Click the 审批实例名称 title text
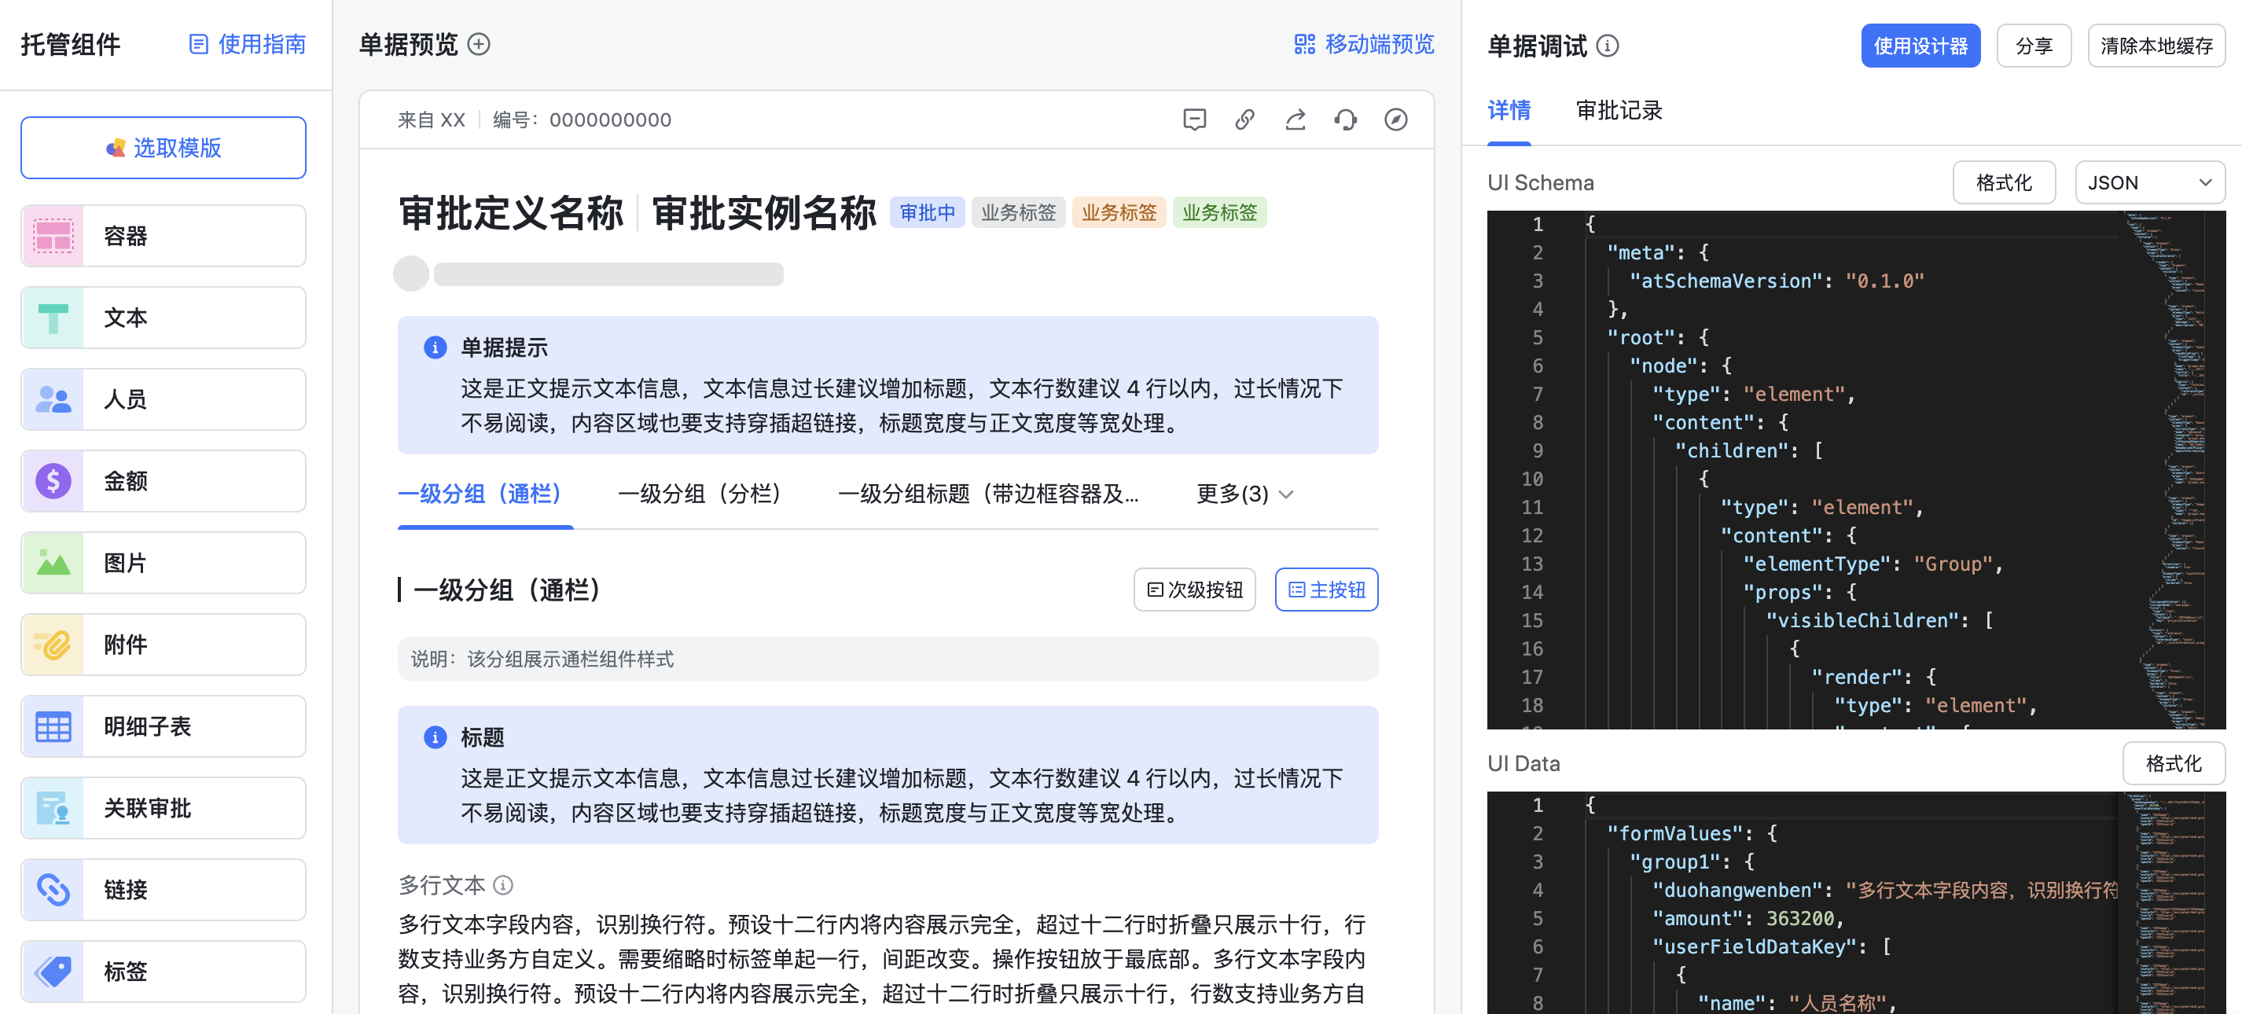Image resolution: width=2242 pixels, height=1014 pixels. (763, 213)
